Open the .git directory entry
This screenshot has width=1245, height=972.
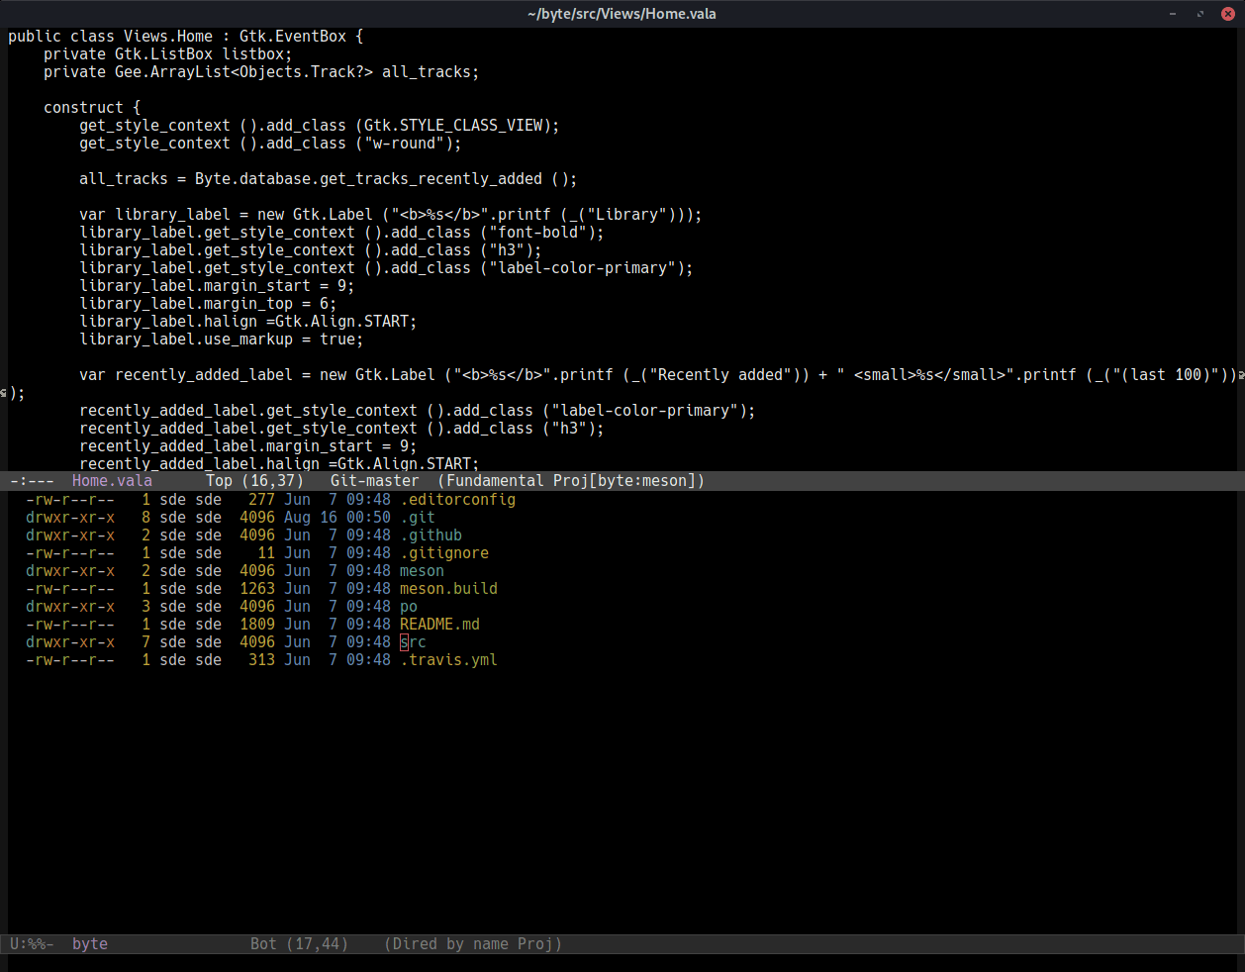click(418, 518)
